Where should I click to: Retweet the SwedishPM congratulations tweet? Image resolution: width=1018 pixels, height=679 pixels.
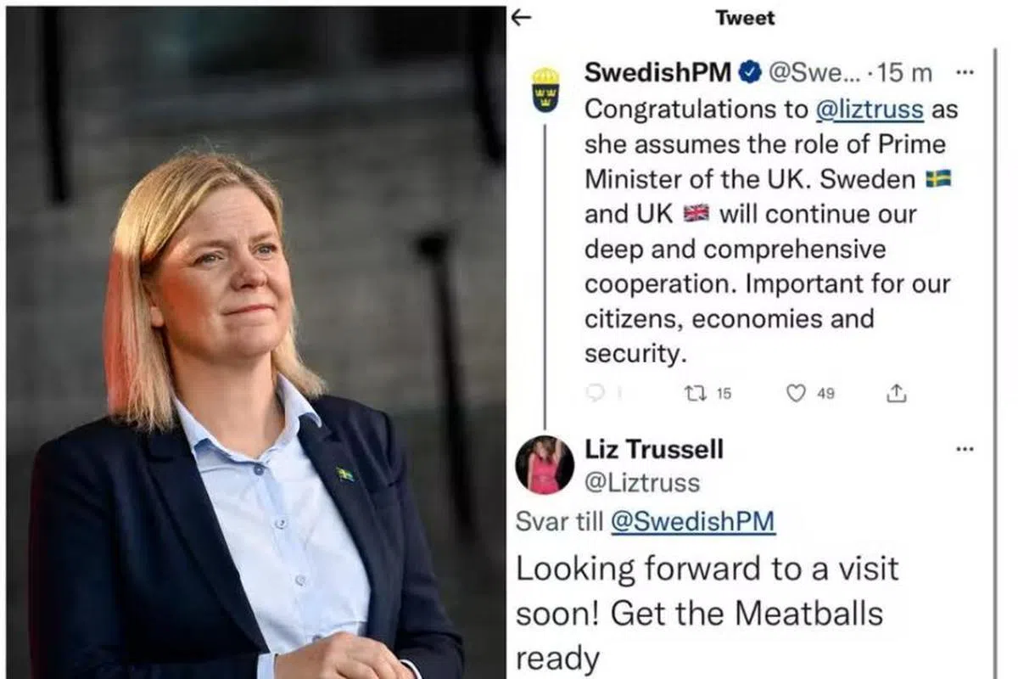[x=691, y=393]
